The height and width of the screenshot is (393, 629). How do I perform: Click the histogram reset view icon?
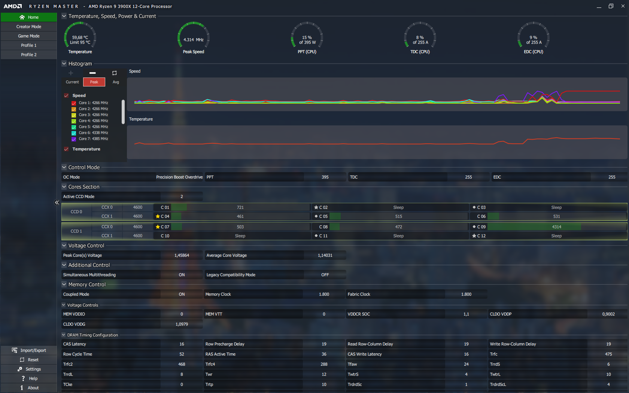pos(115,73)
